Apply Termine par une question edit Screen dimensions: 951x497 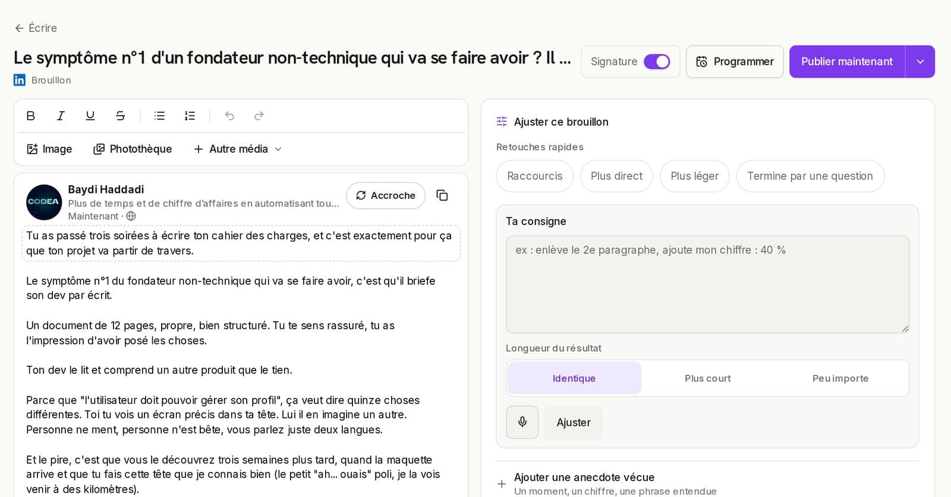(x=810, y=176)
